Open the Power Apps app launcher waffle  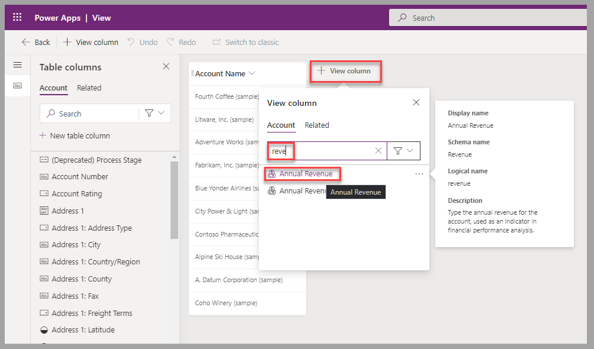coord(17,17)
